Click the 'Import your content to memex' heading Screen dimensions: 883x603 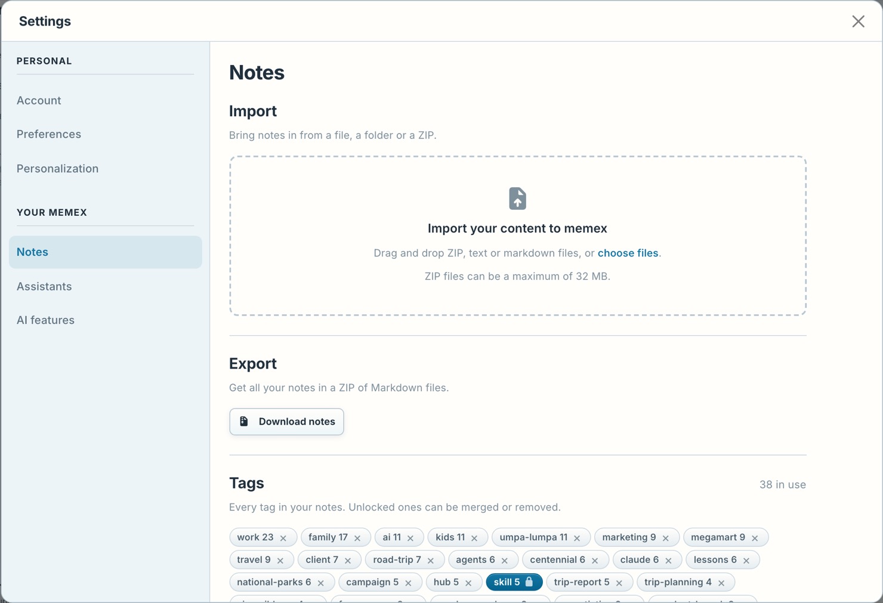click(x=517, y=228)
